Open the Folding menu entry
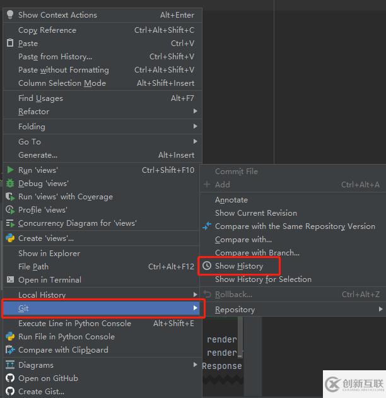Viewport: 386px width, 398px height. [x=102, y=126]
